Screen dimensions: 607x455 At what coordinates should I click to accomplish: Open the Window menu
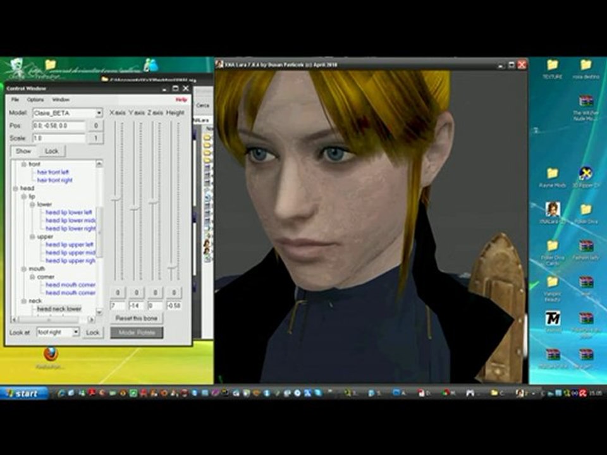point(61,99)
